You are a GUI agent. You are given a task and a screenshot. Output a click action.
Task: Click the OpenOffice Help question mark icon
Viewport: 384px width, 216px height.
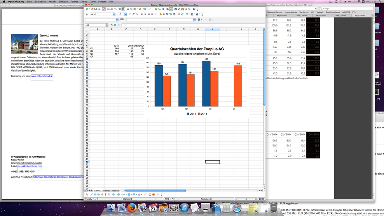point(194,9)
